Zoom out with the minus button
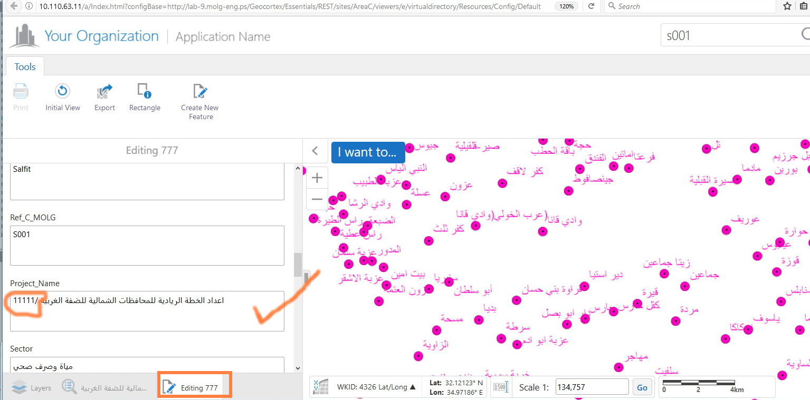This screenshot has height=400, width=810. coord(317,199)
